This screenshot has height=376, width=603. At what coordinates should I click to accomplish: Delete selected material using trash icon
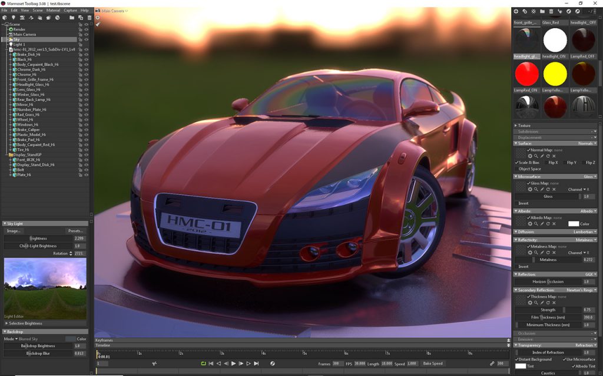pos(551,11)
